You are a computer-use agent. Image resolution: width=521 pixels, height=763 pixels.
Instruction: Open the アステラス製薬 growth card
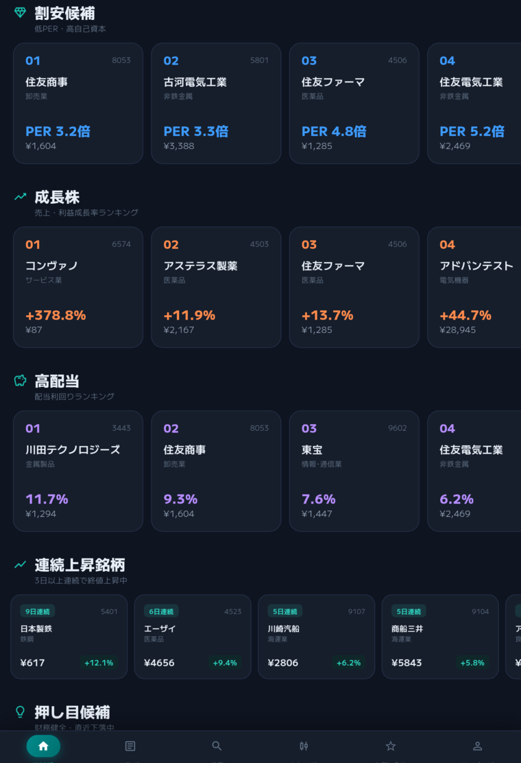pos(216,287)
